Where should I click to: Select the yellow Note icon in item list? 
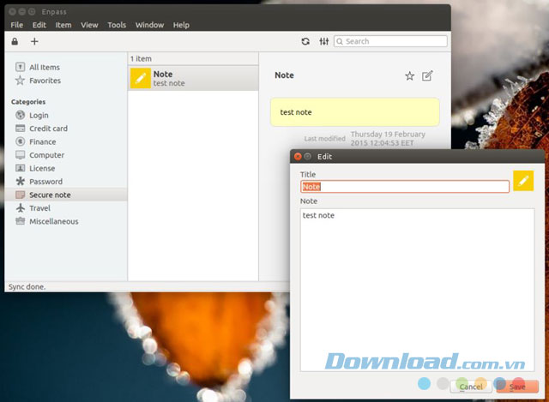tap(141, 78)
